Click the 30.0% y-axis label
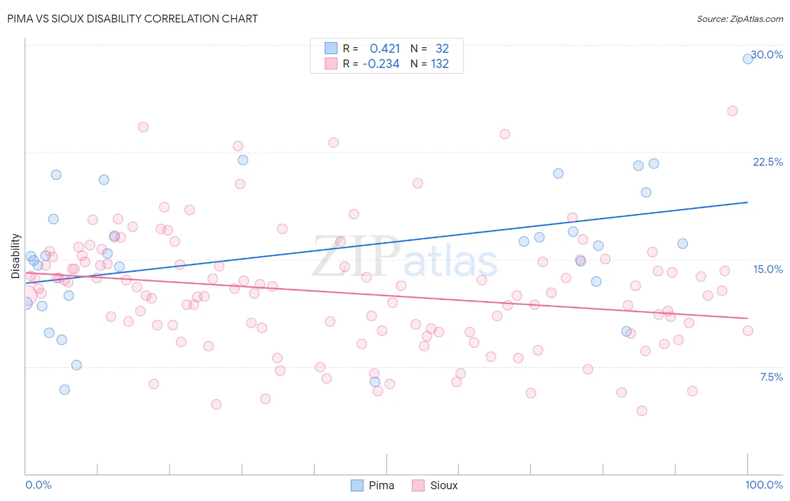This screenshot has width=790, height=501. pos(767,54)
